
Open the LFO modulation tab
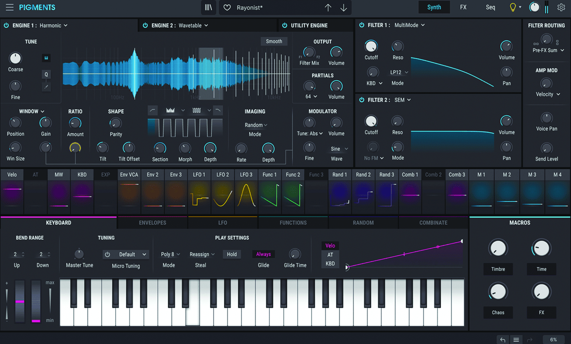pos(223,223)
